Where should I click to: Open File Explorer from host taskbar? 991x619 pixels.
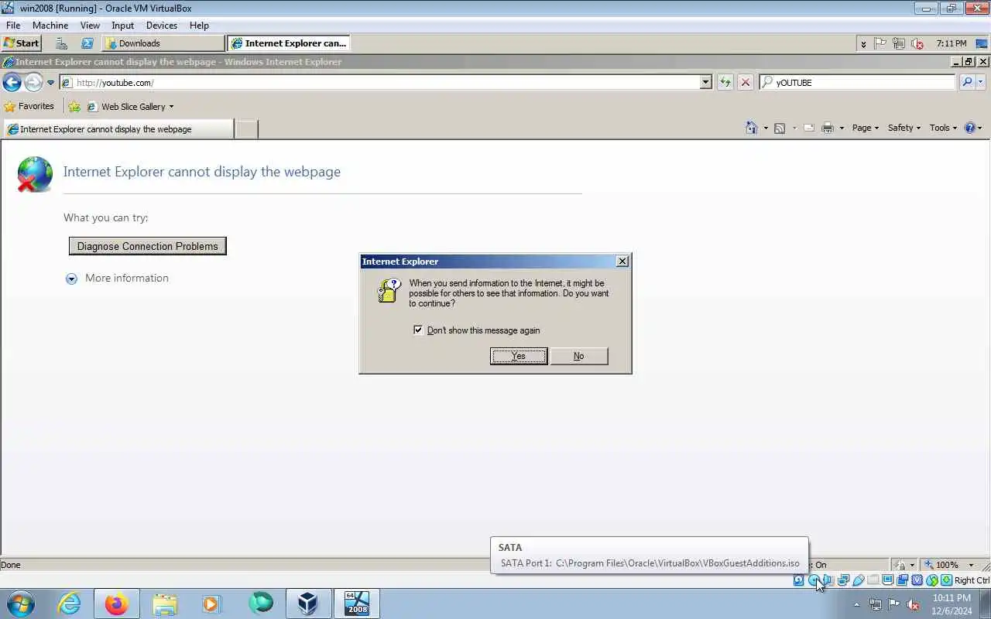tap(164, 604)
